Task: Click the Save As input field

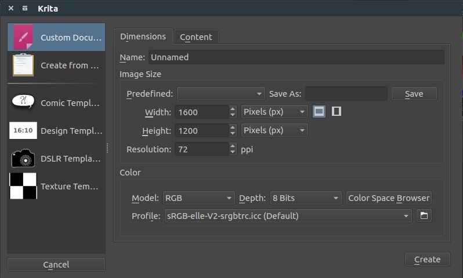Action: [346, 94]
